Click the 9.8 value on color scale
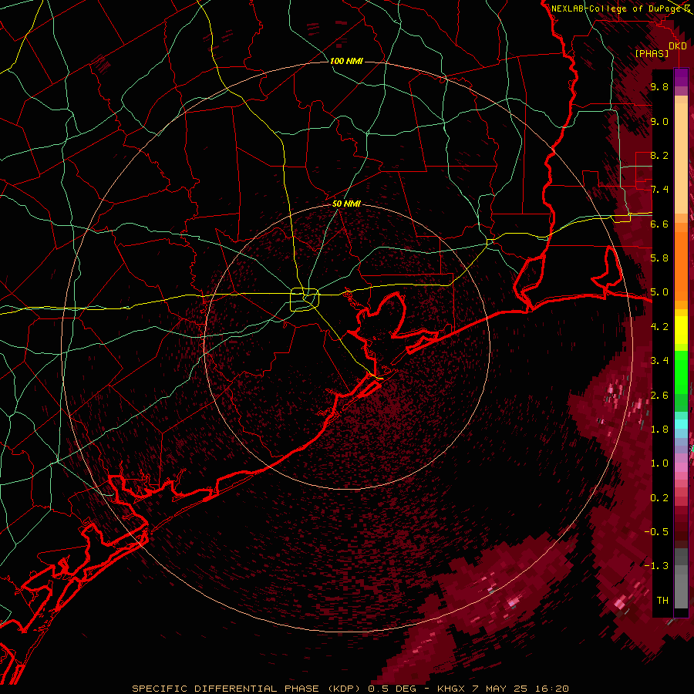The height and width of the screenshot is (694, 694). tap(659, 87)
